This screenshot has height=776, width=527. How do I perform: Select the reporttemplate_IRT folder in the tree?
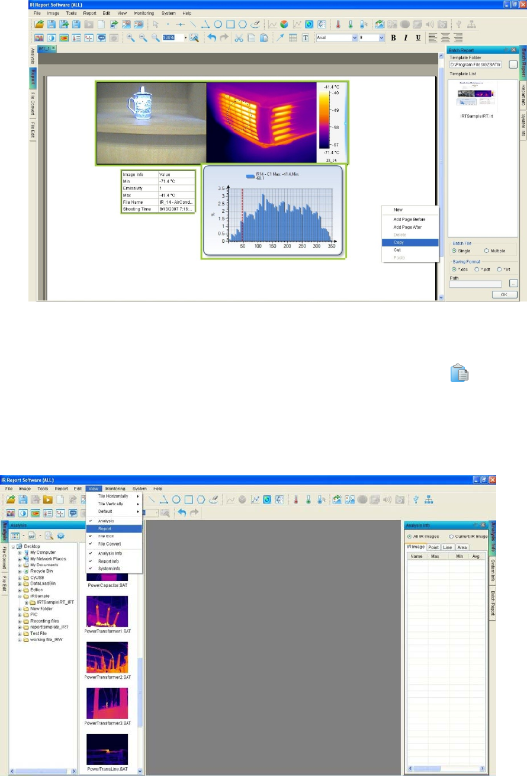(50, 627)
